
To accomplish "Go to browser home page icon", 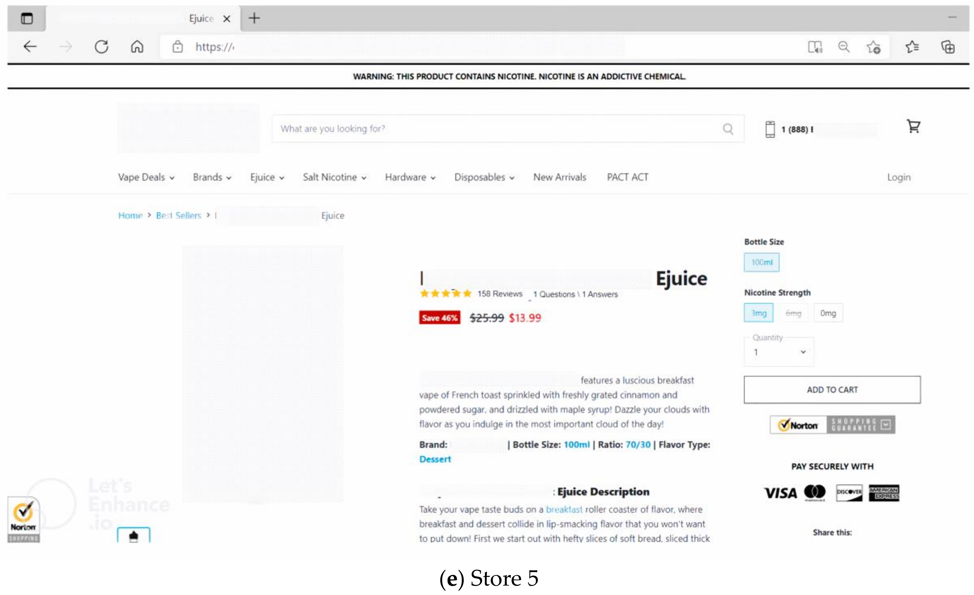I will point(137,47).
